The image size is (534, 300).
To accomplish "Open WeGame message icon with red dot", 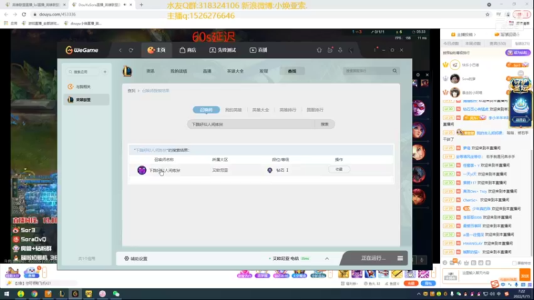I will click(x=330, y=50).
